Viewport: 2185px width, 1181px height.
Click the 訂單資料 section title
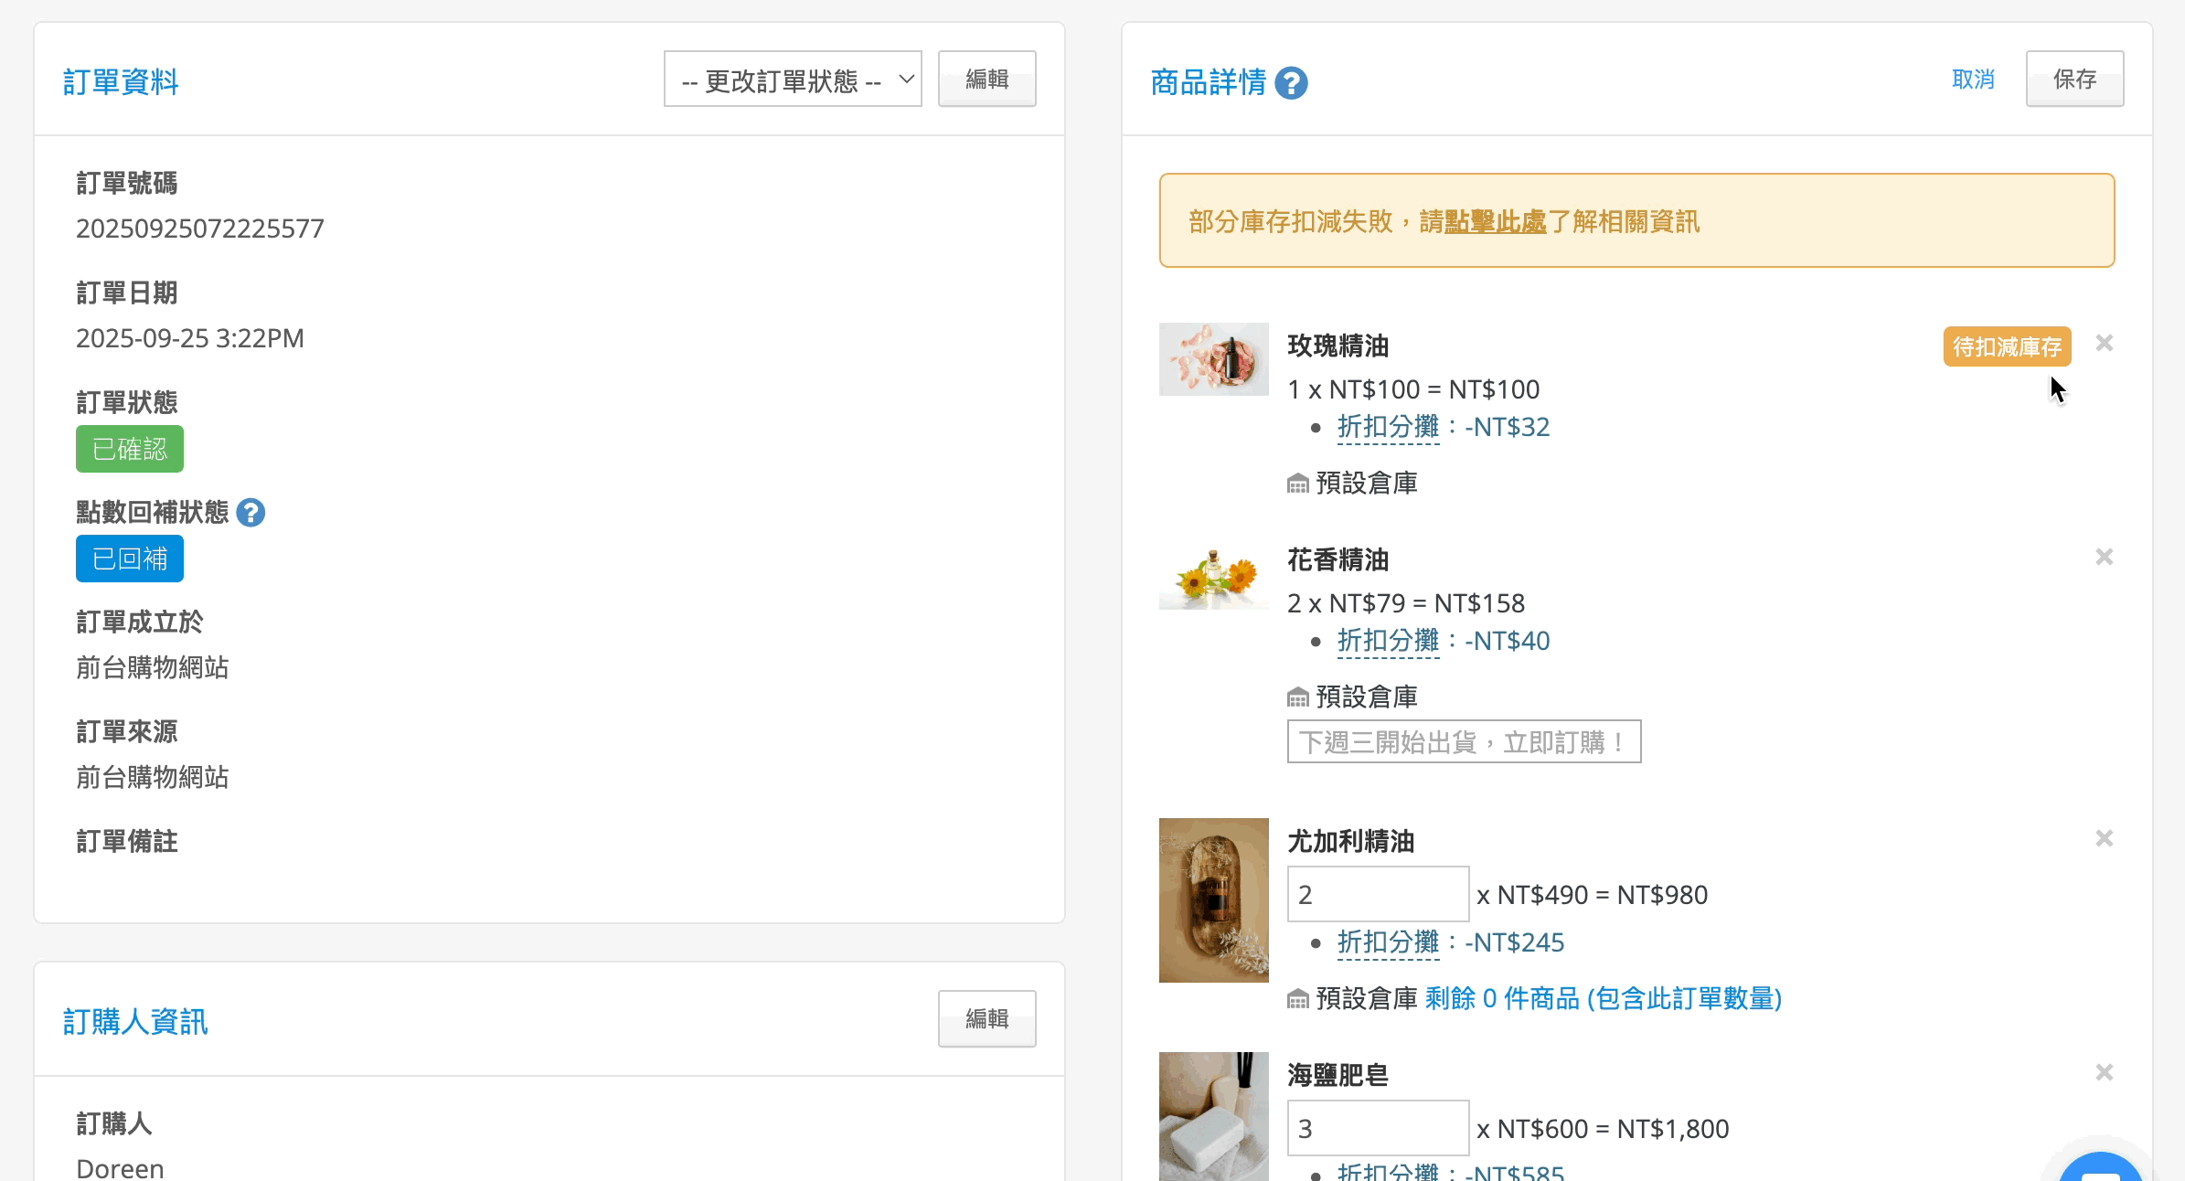121,82
